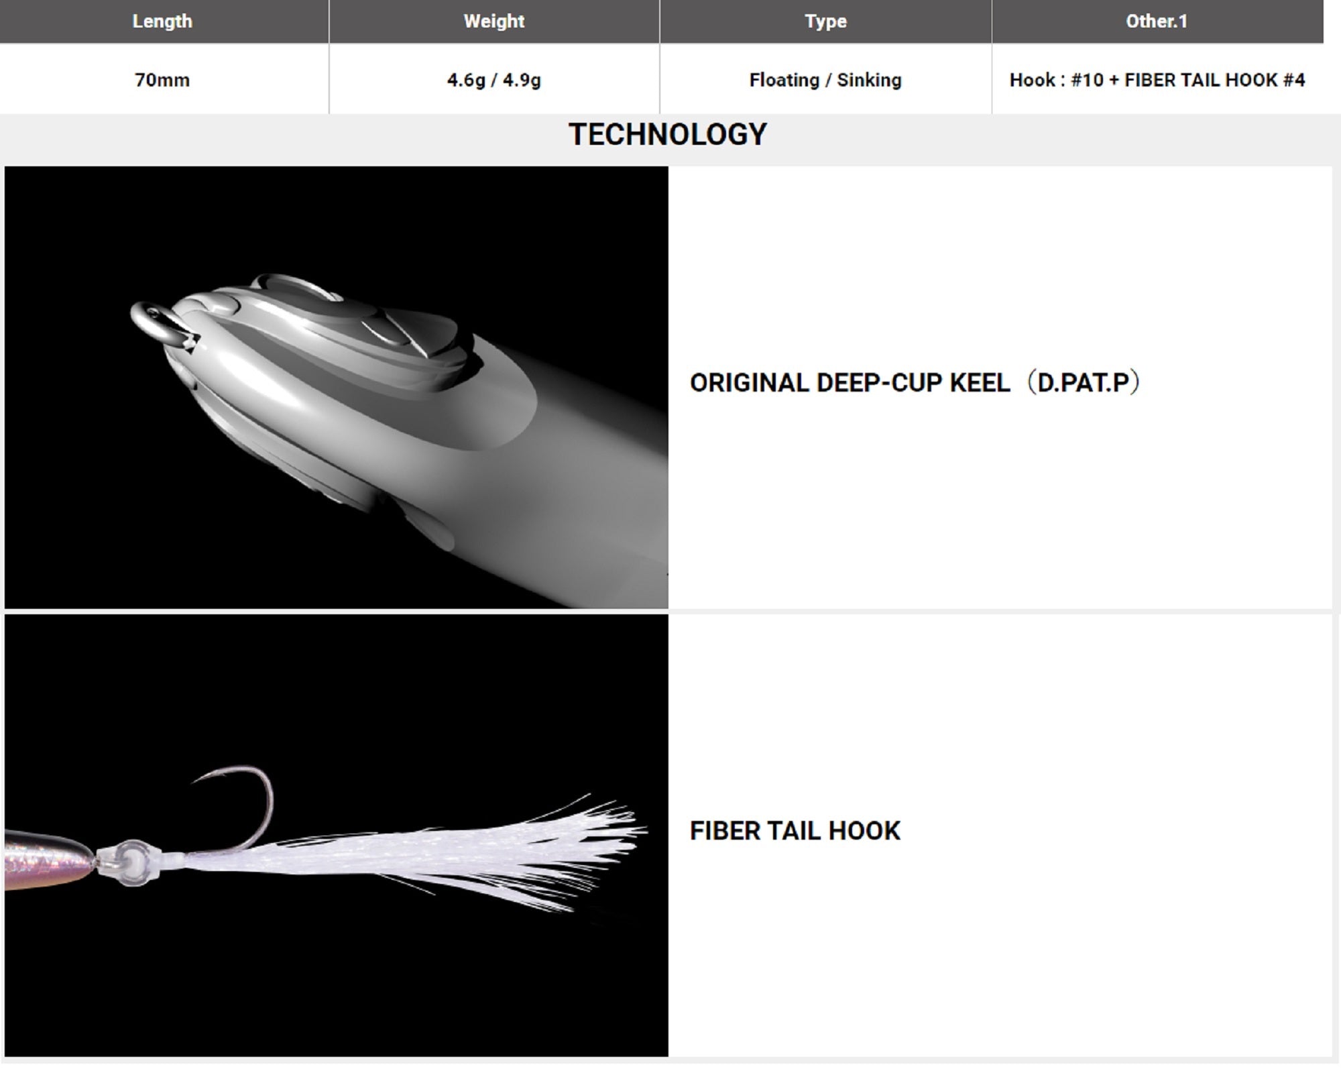
Task: Select the Hook #10 + Fiber Tail Hook cell
Action: (1157, 80)
